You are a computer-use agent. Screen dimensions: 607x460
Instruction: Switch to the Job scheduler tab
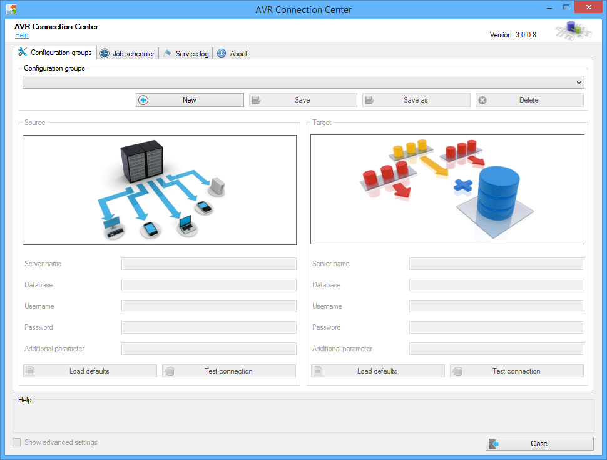128,53
